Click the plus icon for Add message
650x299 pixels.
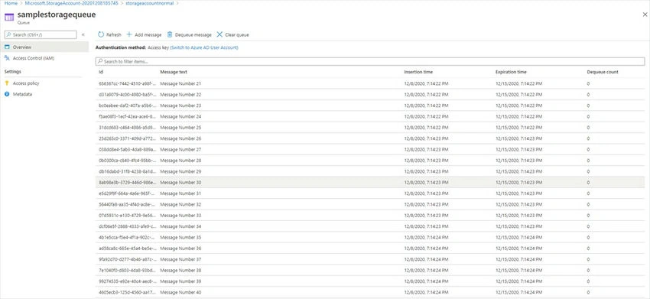coord(129,35)
